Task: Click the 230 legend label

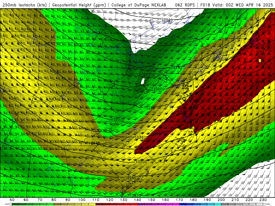Action: click(263, 200)
